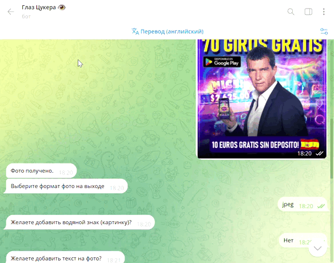Go back using the back arrow
Screen dimensions: 334x263
[10, 11]
